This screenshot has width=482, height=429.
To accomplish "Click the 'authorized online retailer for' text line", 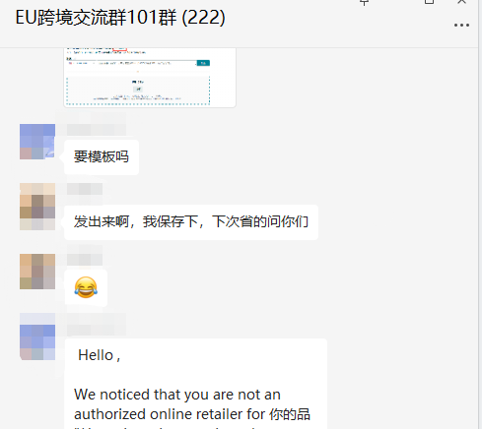I will (x=170, y=414).
